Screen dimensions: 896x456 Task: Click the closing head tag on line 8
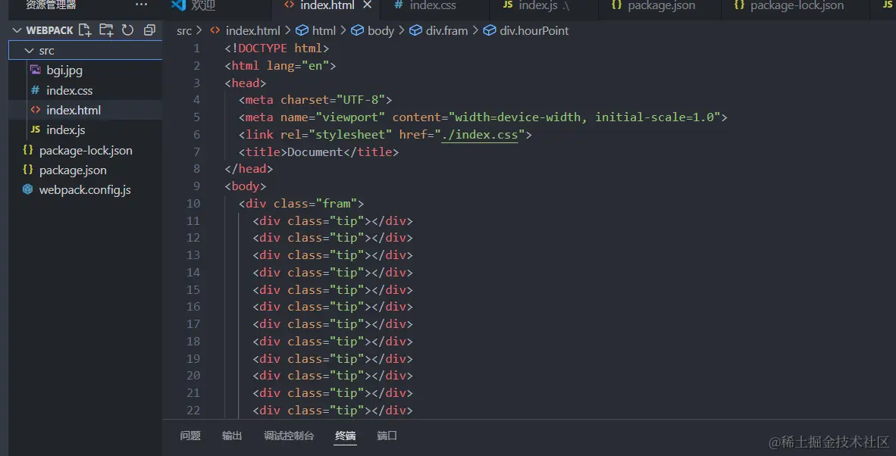tap(249, 169)
